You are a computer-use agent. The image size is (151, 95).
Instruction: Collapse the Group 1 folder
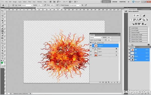click(93, 49)
